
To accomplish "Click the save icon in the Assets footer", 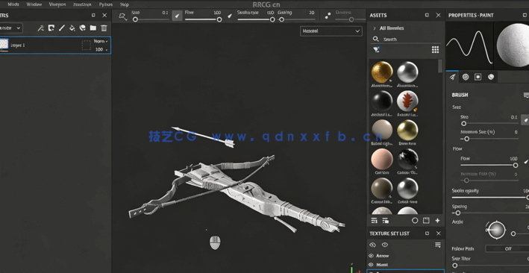I will coord(426,221).
